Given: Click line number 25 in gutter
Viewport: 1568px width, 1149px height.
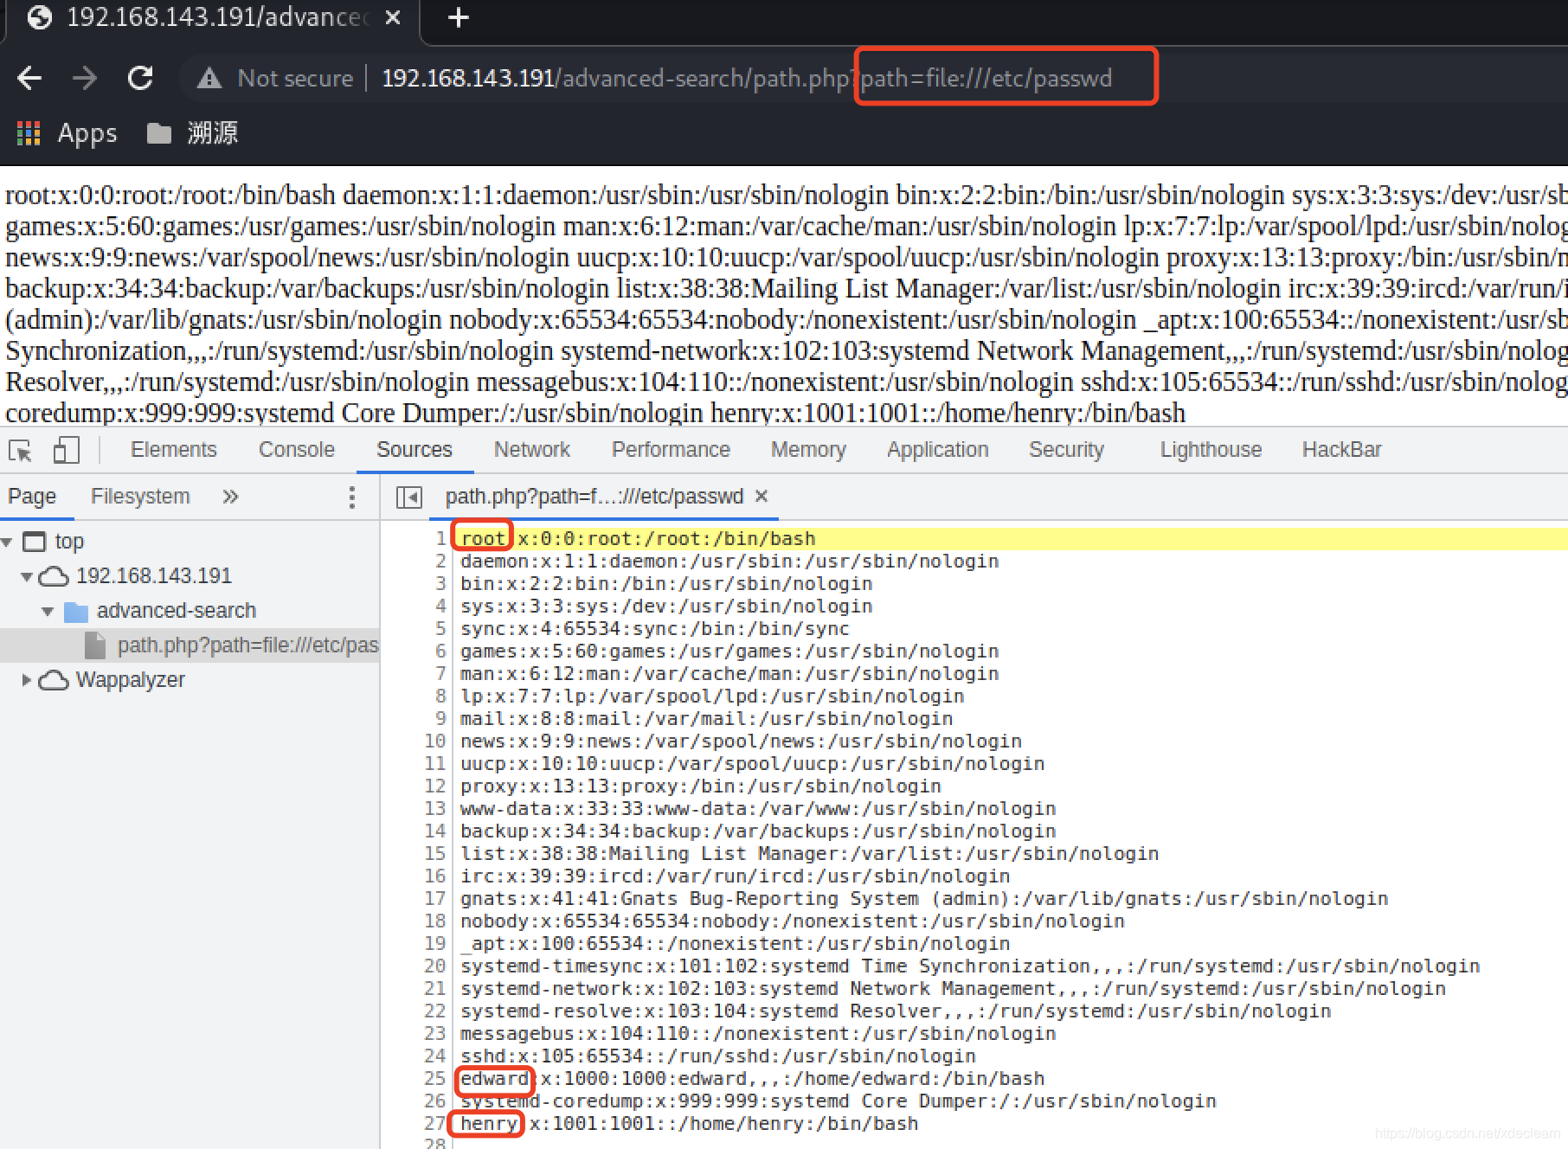Looking at the screenshot, I should [435, 1079].
